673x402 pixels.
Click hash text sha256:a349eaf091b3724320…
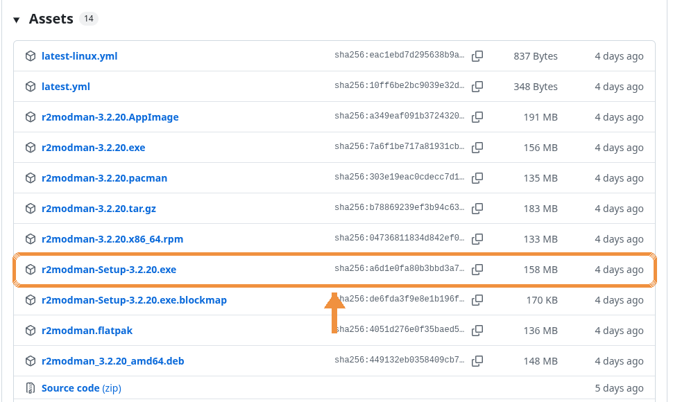click(x=399, y=116)
